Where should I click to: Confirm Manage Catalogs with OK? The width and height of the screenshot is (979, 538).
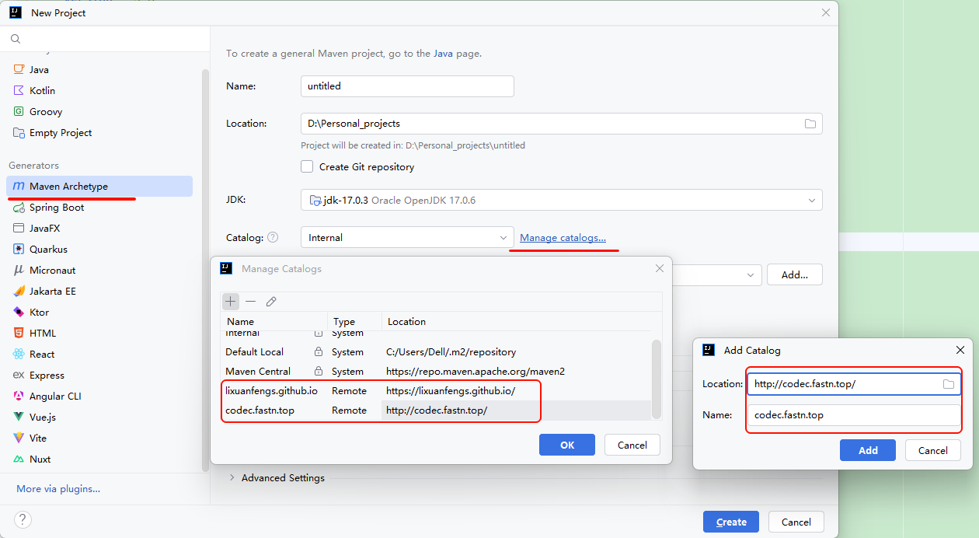pos(567,445)
